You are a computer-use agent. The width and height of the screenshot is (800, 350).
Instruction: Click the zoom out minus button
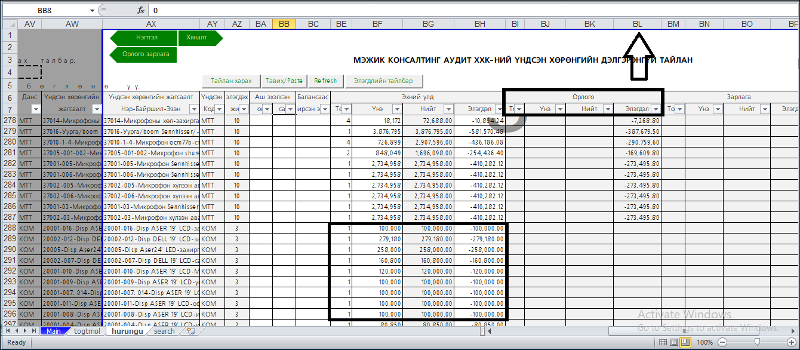(x=722, y=342)
